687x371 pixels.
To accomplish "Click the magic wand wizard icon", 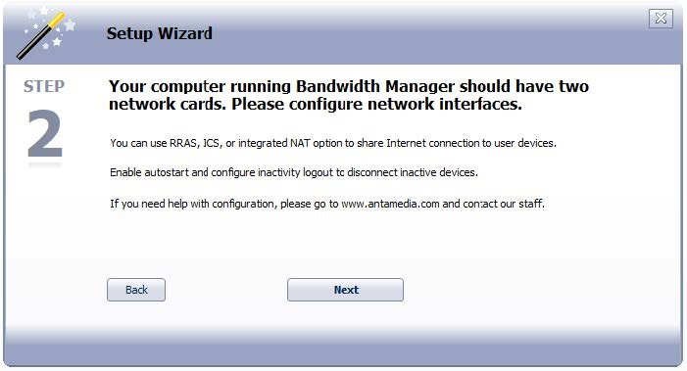I will (41, 36).
